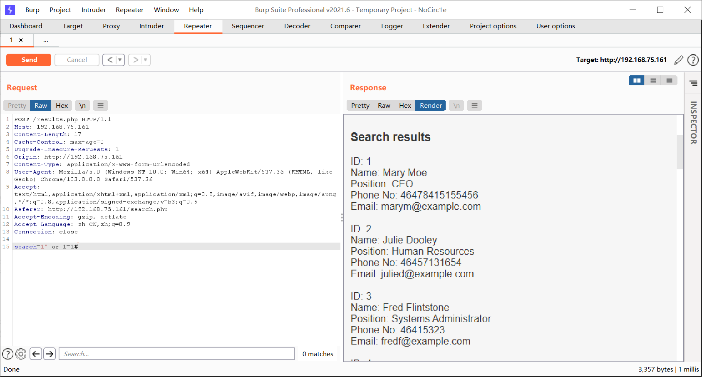The width and height of the screenshot is (702, 377).
Task: Switch to the Proxy tab
Action: click(111, 26)
